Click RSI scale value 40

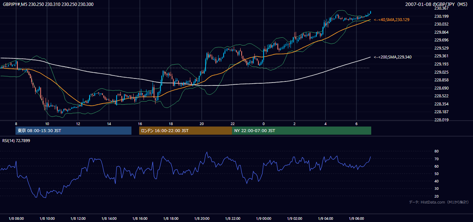click(x=436, y=181)
